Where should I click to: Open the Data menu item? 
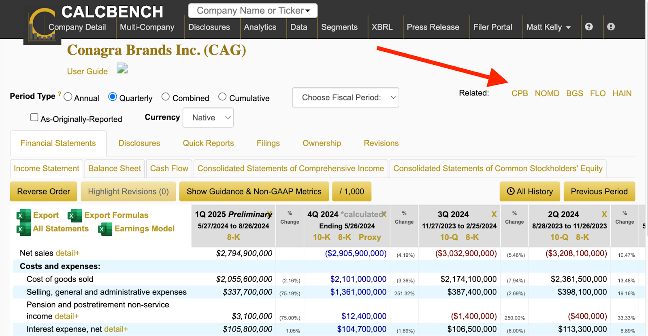[x=299, y=27]
